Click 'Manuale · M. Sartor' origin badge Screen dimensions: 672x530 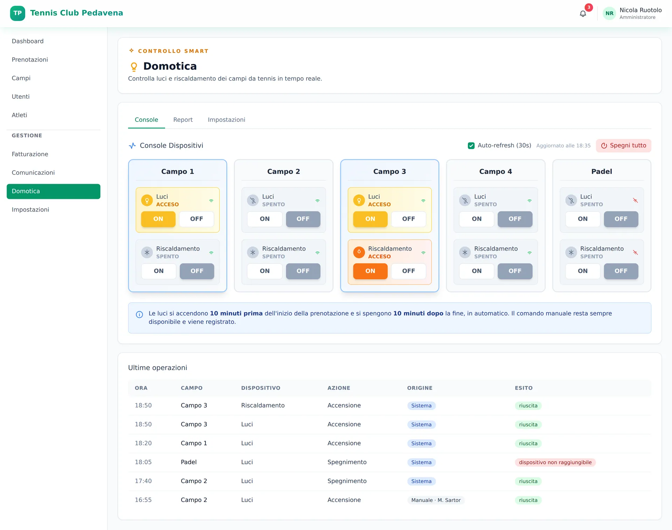tap(436, 500)
